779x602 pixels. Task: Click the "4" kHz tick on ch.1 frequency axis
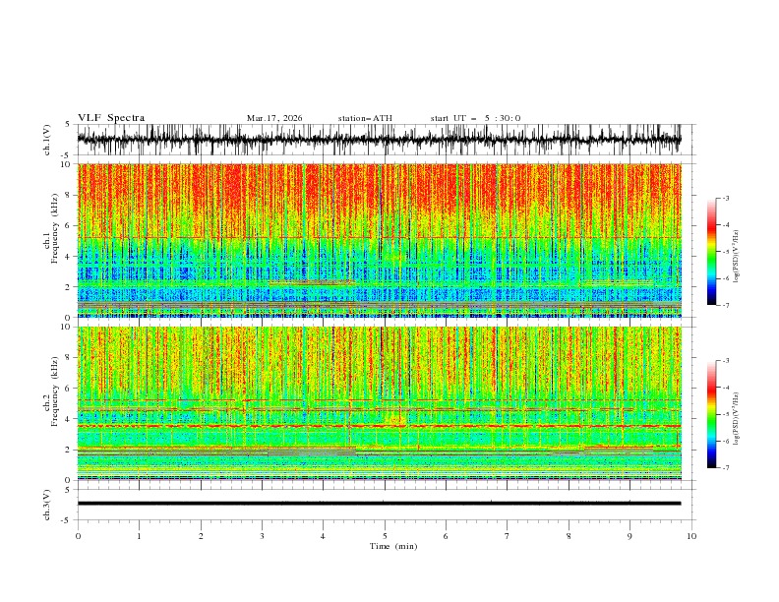coord(70,257)
